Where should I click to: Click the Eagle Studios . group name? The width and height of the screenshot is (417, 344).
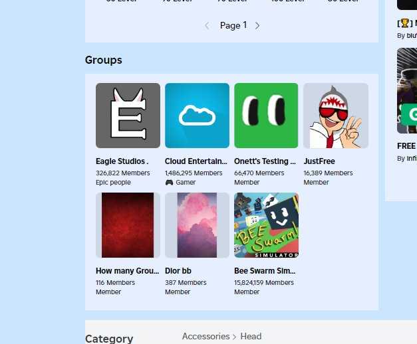(x=122, y=161)
